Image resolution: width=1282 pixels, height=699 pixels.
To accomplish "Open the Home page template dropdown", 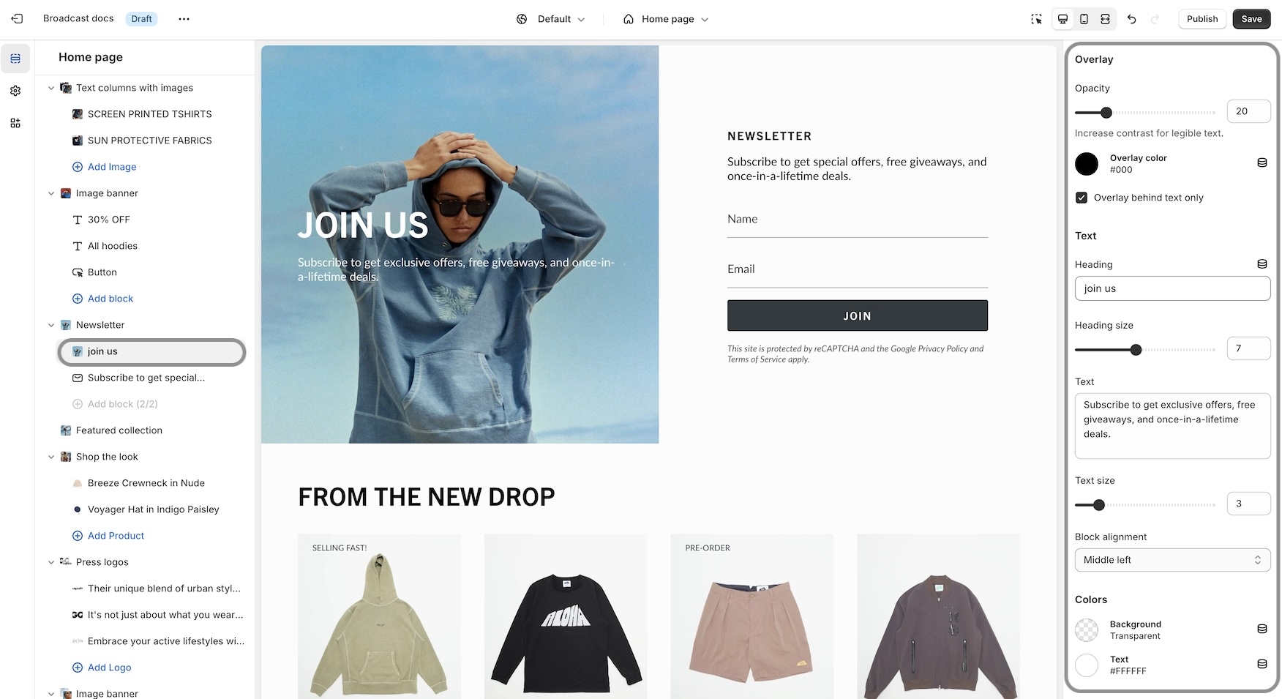I will coord(666,19).
